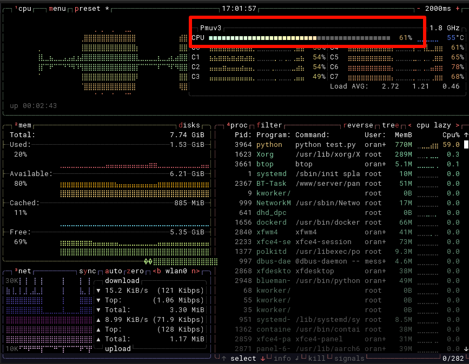The image size is (469, 364).
Task: Open signals list in bottom bar
Action: [349, 358]
